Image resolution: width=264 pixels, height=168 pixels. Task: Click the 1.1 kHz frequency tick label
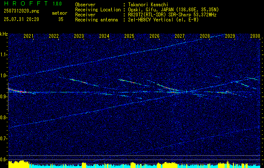[x=3, y=55]
